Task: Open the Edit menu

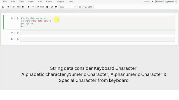Action: [x=13, y=2]
